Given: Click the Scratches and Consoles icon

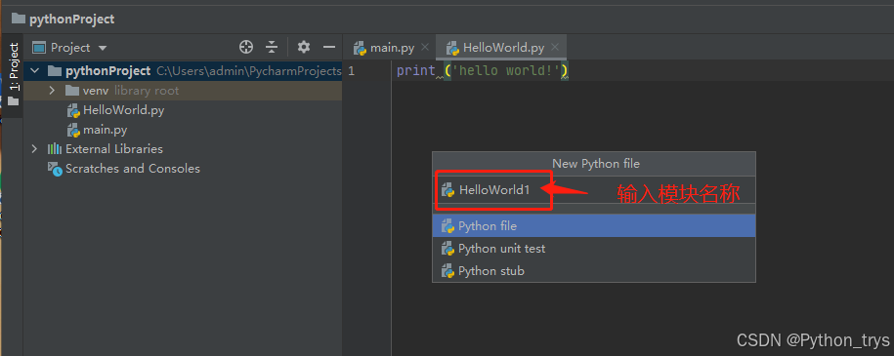Looking at the screenshot, I should pyautogui.click(x=55, y=169).
